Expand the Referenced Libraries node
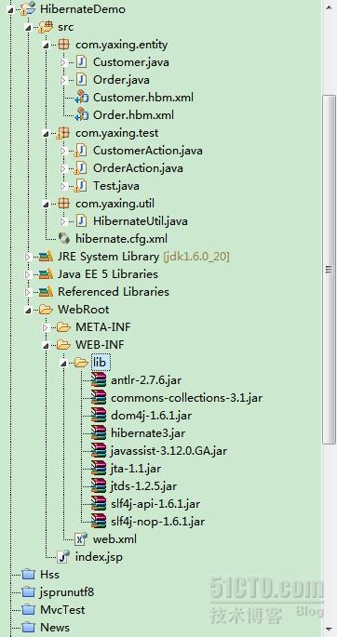 click(x=28, y=292)
